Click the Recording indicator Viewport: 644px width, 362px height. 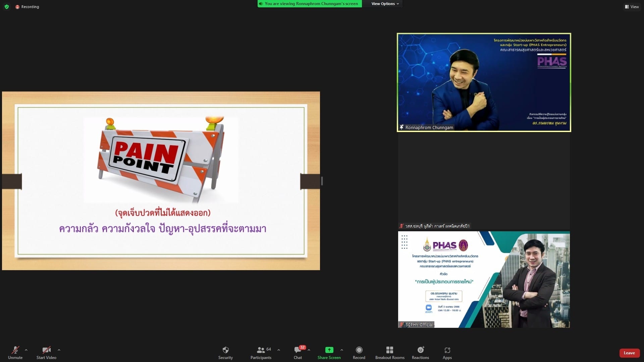27,7
